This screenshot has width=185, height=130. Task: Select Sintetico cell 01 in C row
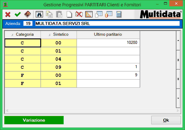coord(59,51)
